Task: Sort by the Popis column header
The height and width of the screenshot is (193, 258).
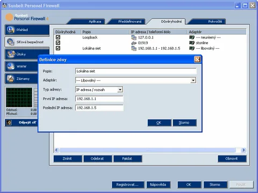Action: (105, 32)
